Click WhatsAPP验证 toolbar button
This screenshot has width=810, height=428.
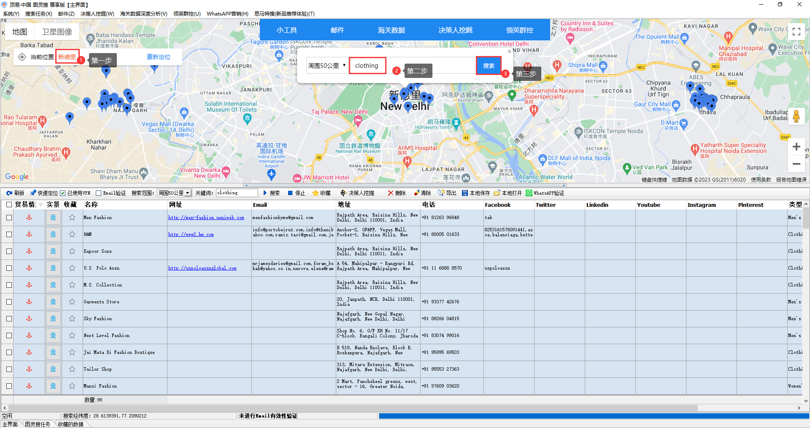[545, 193]
